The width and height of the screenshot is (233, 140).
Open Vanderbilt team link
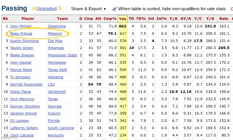(x=57, y=91)
